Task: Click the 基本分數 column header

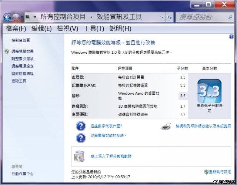Action: (x=210, y=68)
